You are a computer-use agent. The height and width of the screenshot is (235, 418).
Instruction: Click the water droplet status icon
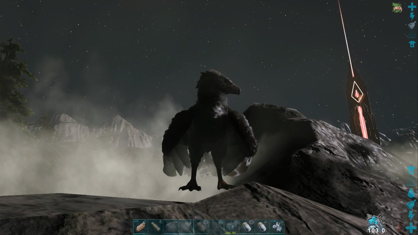click(411, 193)
